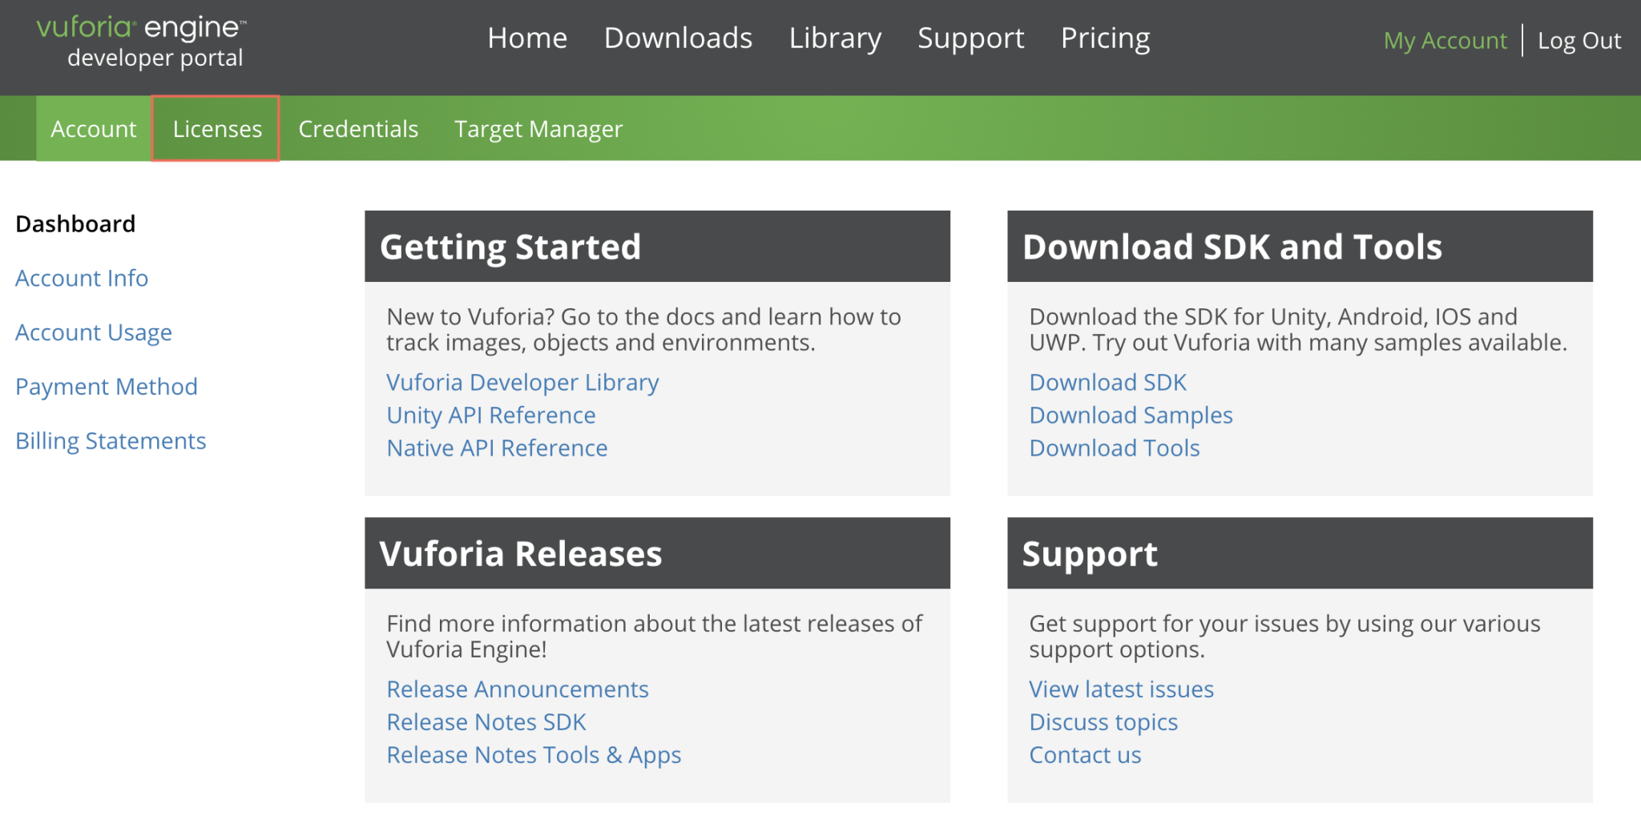Switch to the Credentials tab
The width and height of the screenshot is (1641, 840).
coord(358,129)
